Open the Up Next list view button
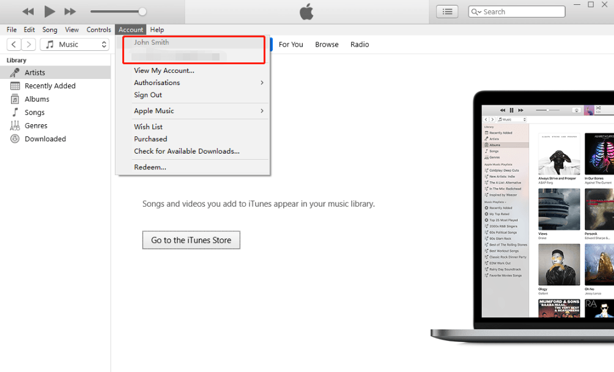The image size is (614, 372). click(x=447, y=12)
